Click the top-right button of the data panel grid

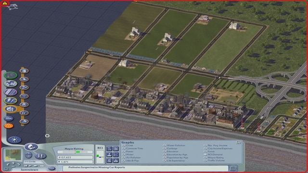coord(115,148)
